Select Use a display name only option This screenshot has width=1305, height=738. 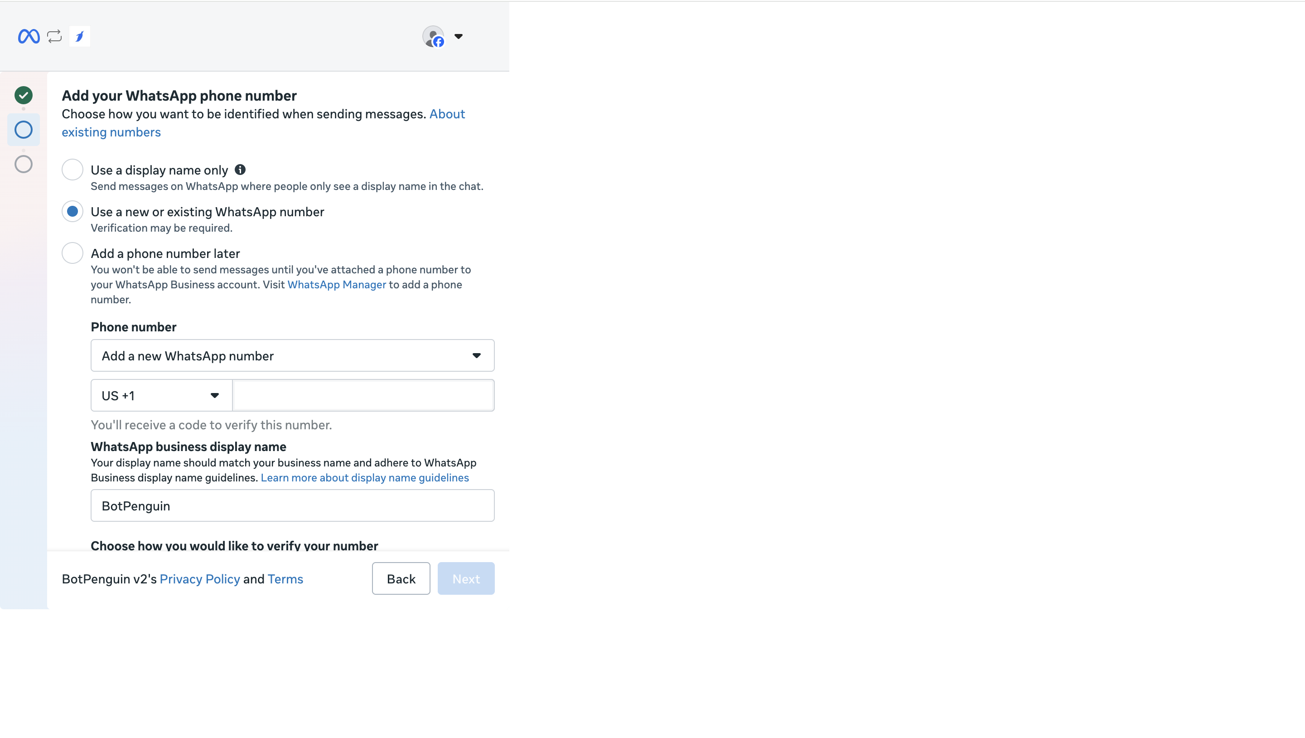pyautogui.click(x=72, y=170)
